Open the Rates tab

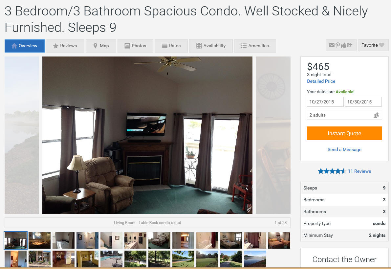[171, 46]
